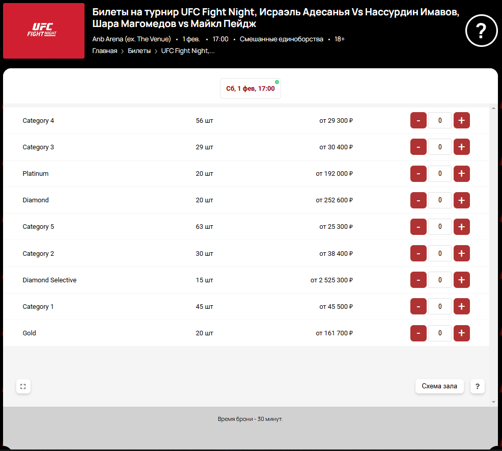
Task: Click the Gold row quantity field
Action: (440, 333)
